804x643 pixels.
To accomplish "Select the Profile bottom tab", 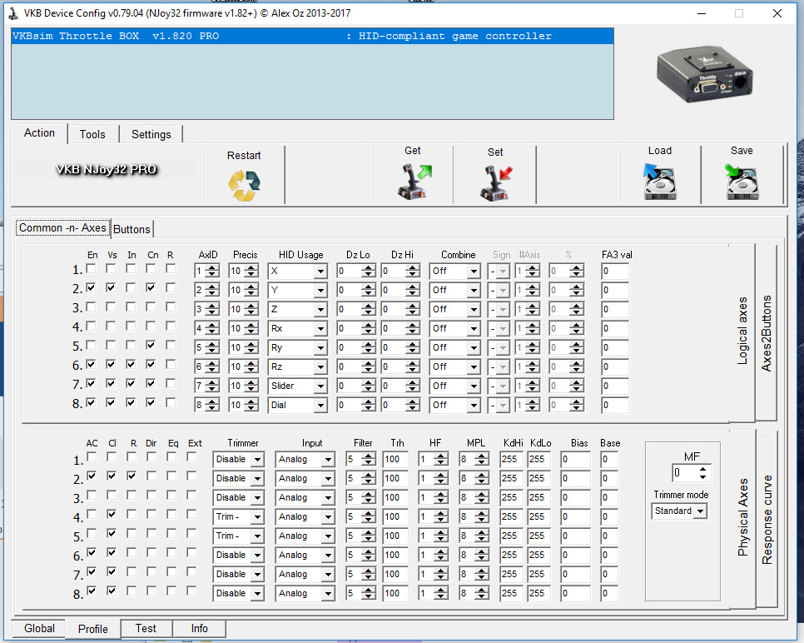I will click(x=93, y=629).
